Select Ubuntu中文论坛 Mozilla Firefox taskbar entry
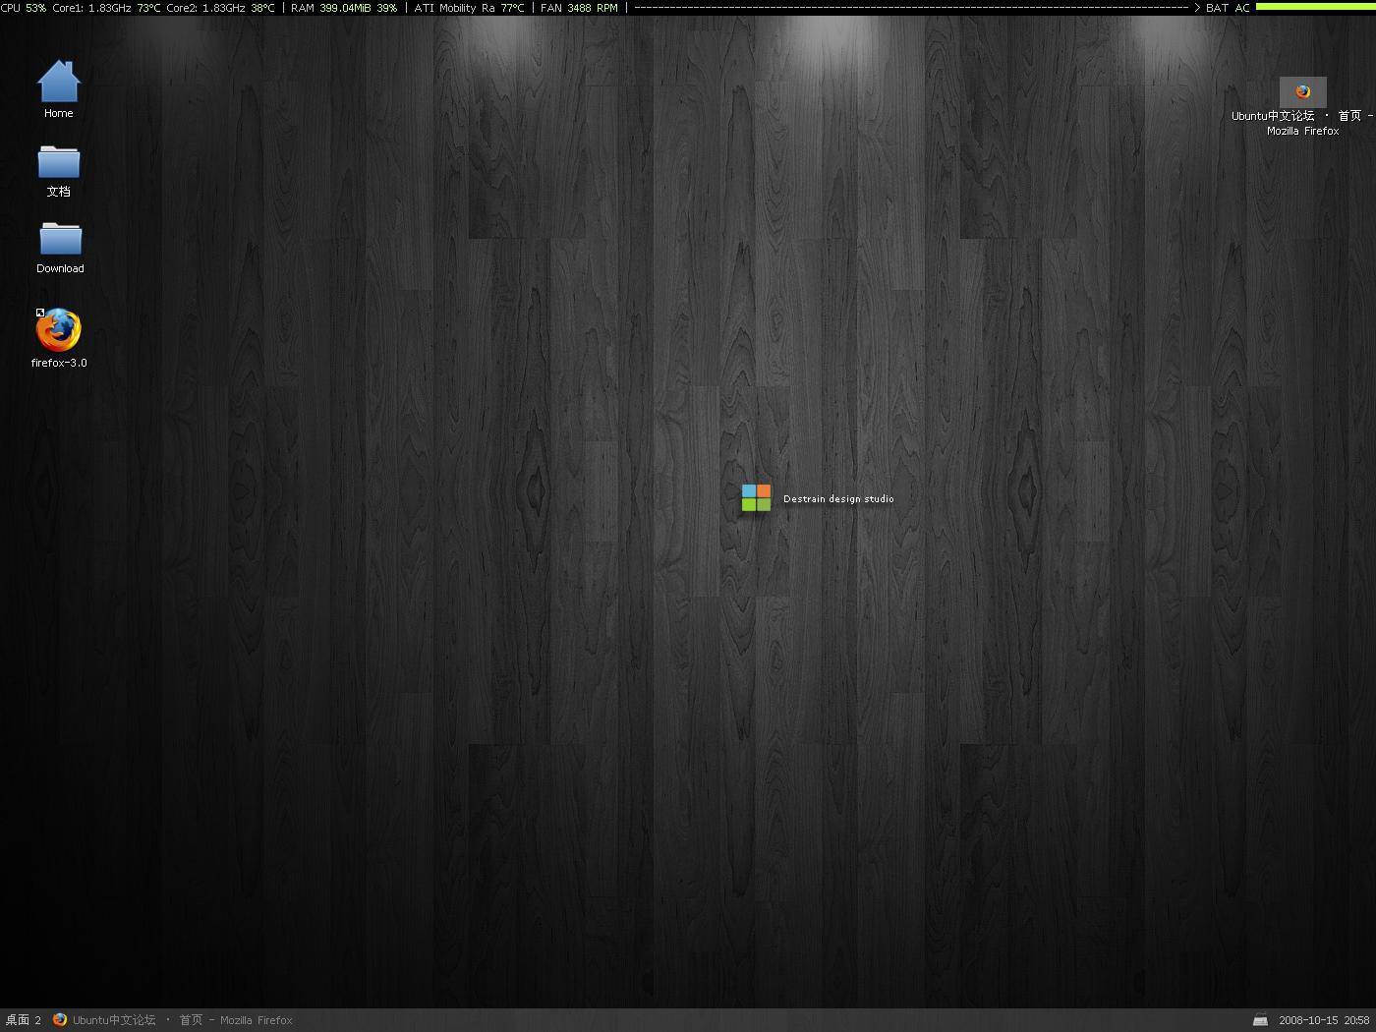The width and height of the screenshot is (1376, 1032). click(x=173, y=1020)
